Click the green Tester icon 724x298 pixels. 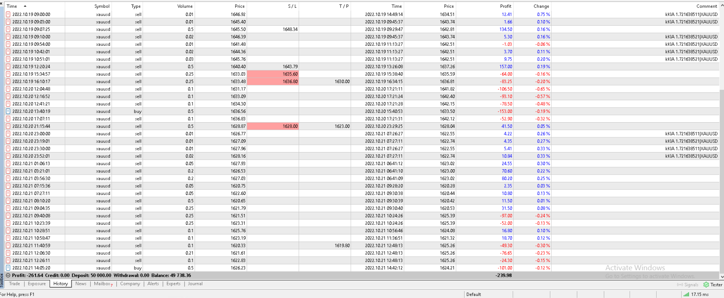706,285
